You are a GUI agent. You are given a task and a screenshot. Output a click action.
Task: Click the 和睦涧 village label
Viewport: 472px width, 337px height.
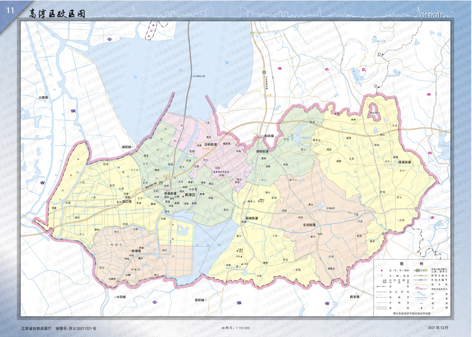pyautogui.click(x=331, y=208)
